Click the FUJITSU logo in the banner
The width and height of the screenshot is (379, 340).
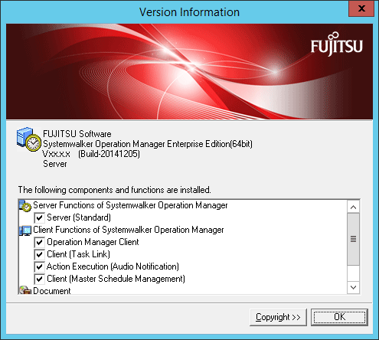336,44
